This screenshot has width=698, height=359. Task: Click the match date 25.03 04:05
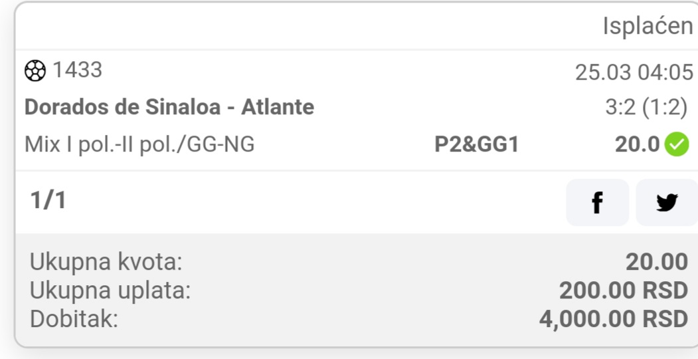tap(634, 72)
